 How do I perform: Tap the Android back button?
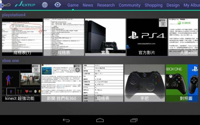tap(66, 120)
